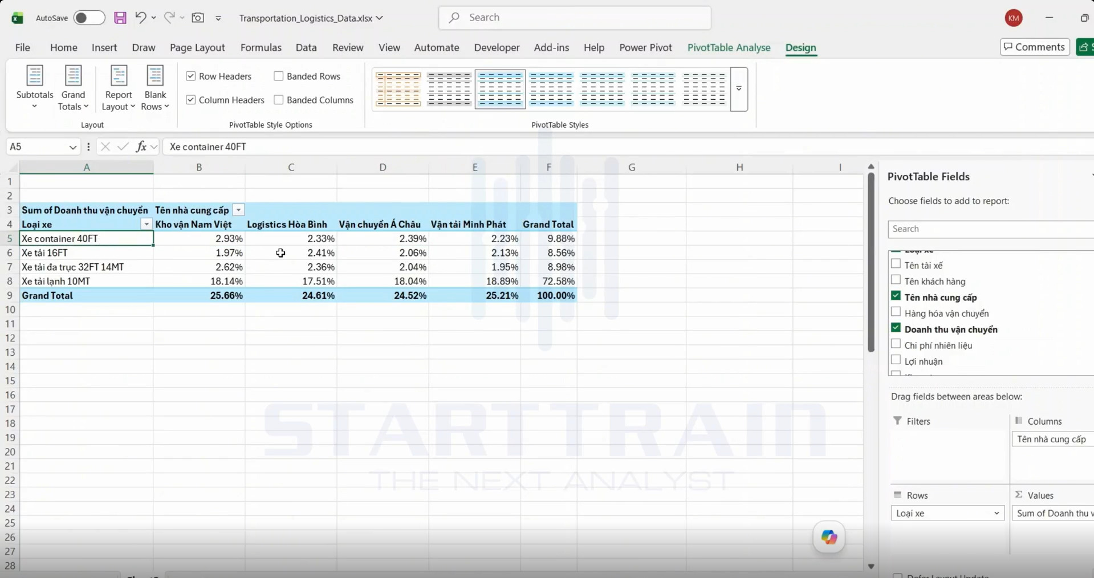The height and width of the screenshot is (578, 1094).
Task: Uncheck the Column Headers checkbox
Action: pos(191,100)
